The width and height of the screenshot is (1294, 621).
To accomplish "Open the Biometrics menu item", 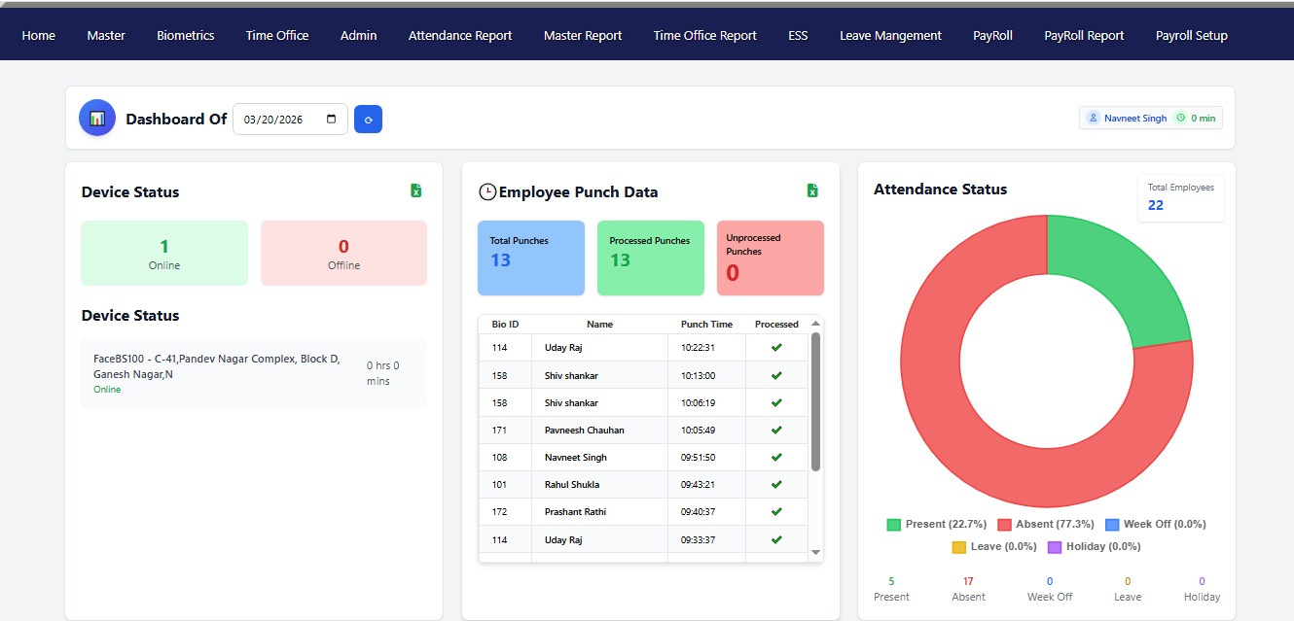I will [185, 36].
